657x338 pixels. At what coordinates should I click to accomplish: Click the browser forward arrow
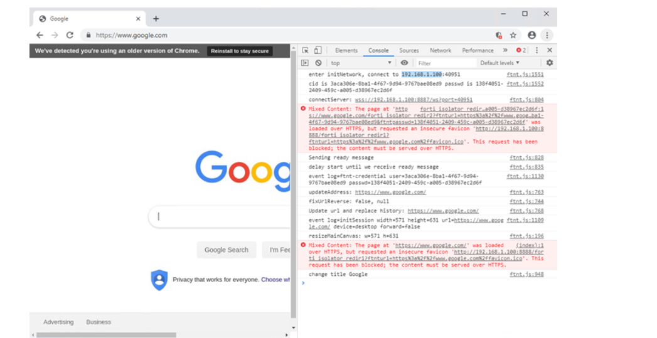55,35
